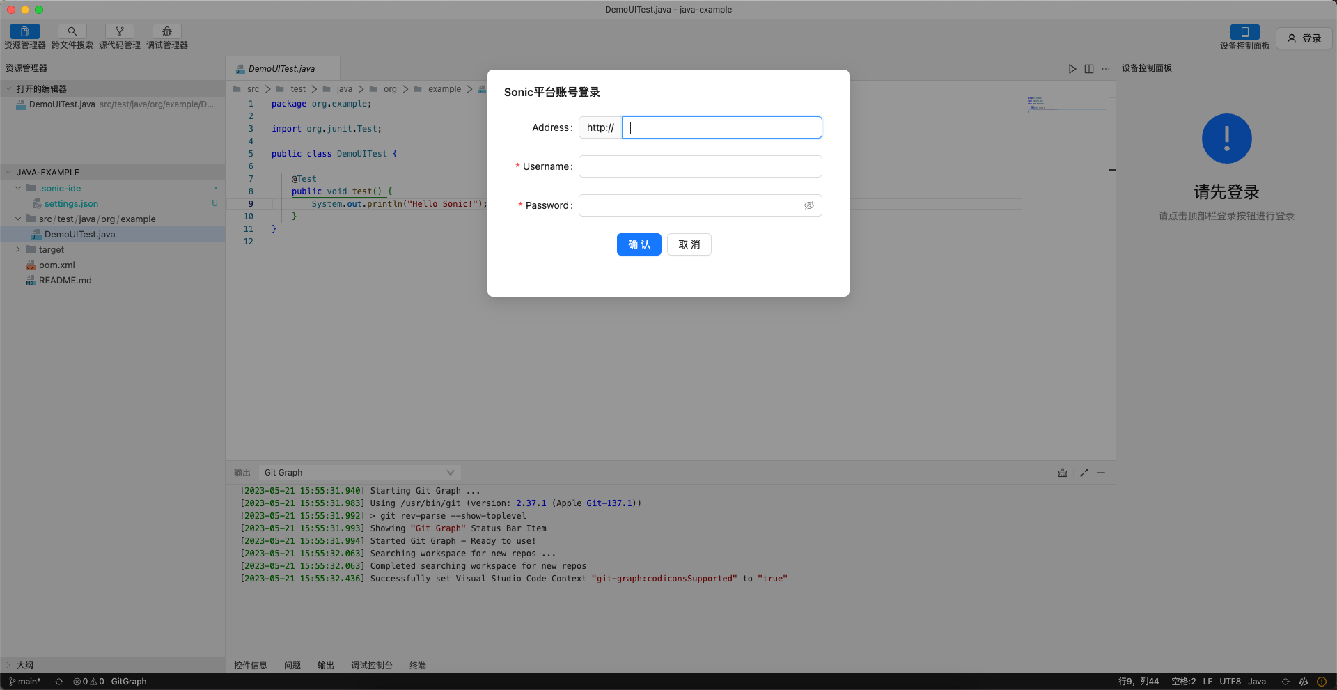This screenshot has height=690, width=1337.
Task: Click the org breadcrumb segment
Action: (x=390, y=89)
